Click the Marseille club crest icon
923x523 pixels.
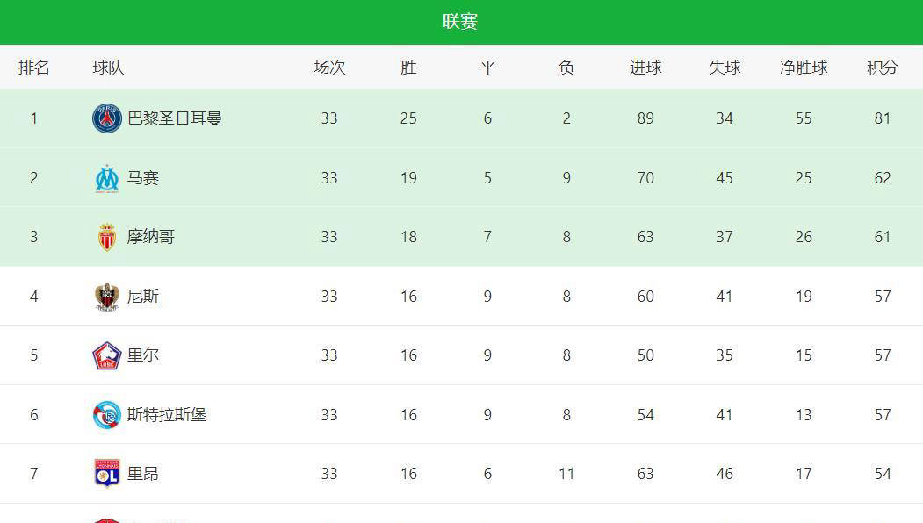pos(107,178)
